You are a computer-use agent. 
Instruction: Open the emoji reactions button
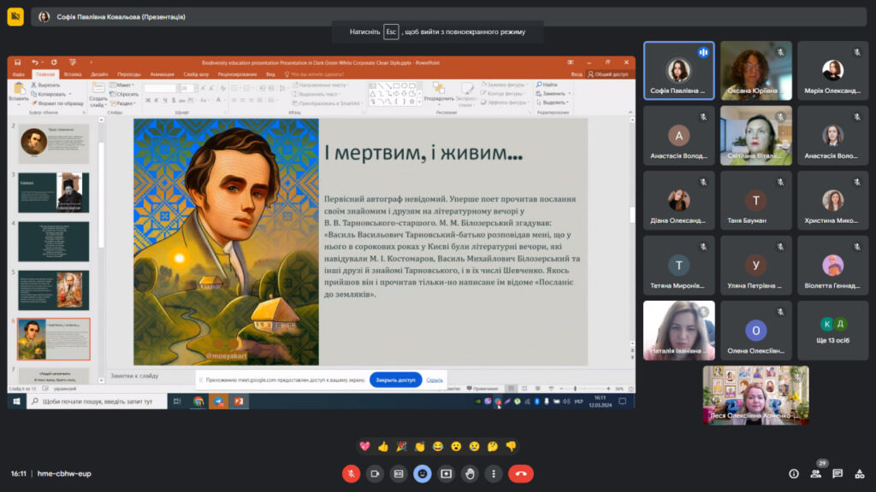coord(422,473)
